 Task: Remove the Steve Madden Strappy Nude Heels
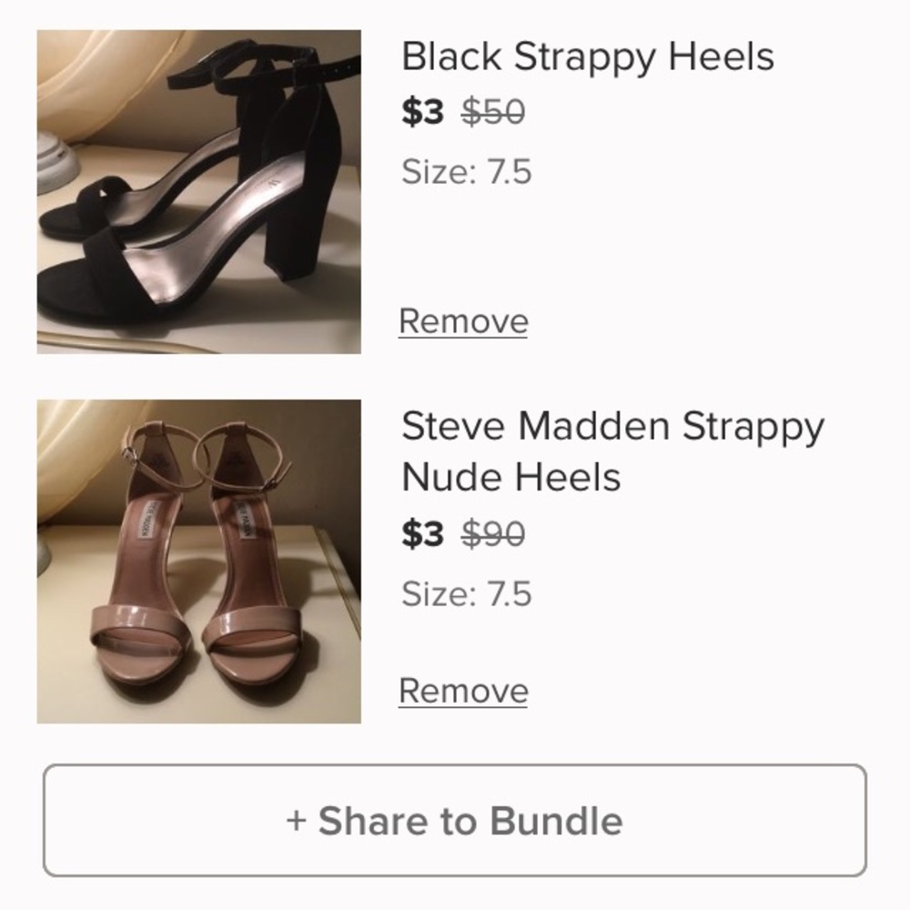463,691
